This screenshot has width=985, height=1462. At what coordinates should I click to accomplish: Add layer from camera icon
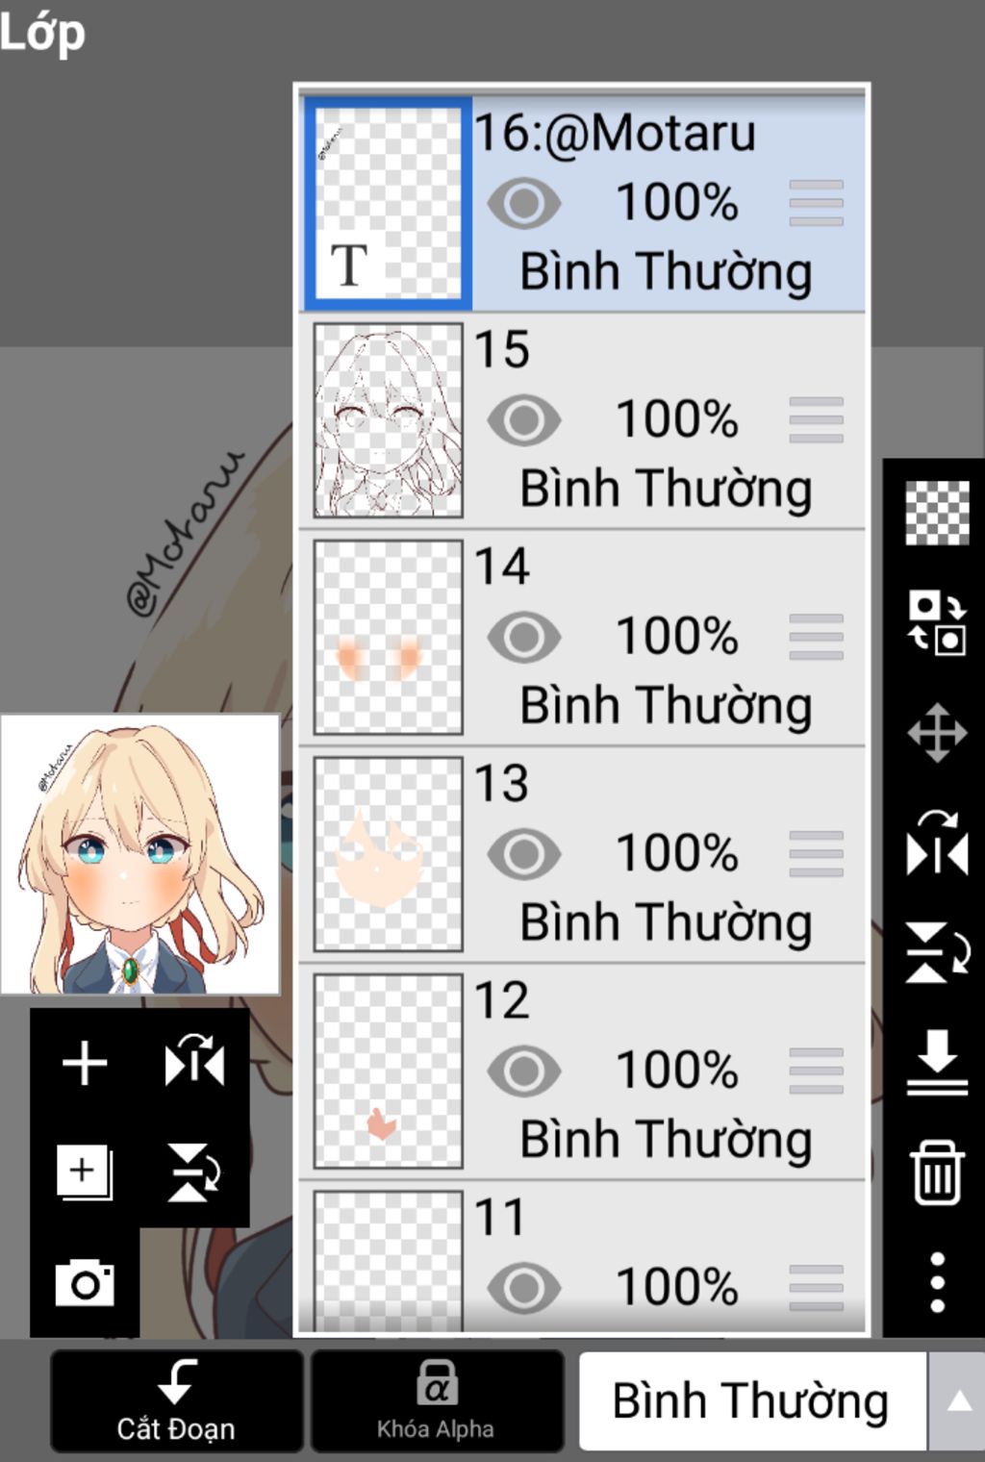(x=85, y=1282)
